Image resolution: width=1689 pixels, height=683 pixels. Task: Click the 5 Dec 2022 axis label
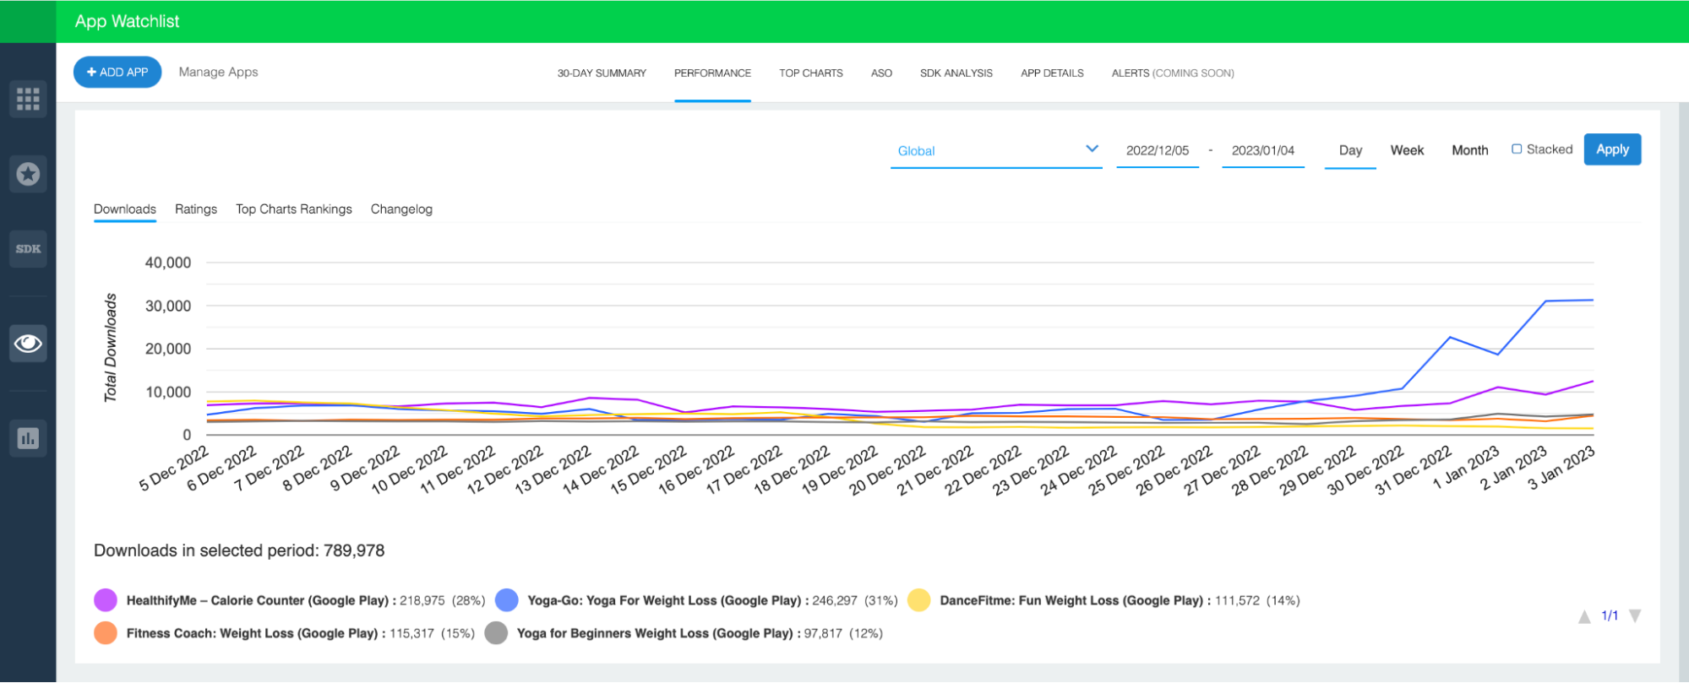(174, 469)
